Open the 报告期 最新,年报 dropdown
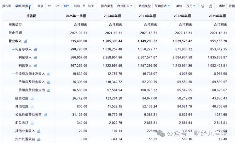The width and height of the screenshot is (235, 143). (23, 6)
